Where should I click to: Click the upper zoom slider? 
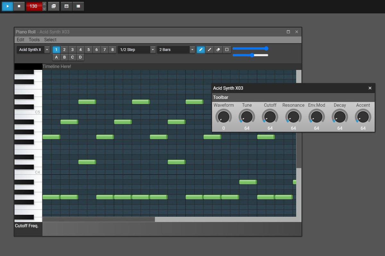tap(251, 48)
